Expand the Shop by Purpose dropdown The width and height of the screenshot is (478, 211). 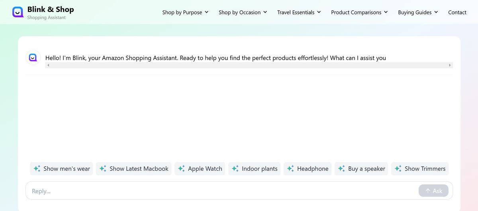[x=185, y=12]
